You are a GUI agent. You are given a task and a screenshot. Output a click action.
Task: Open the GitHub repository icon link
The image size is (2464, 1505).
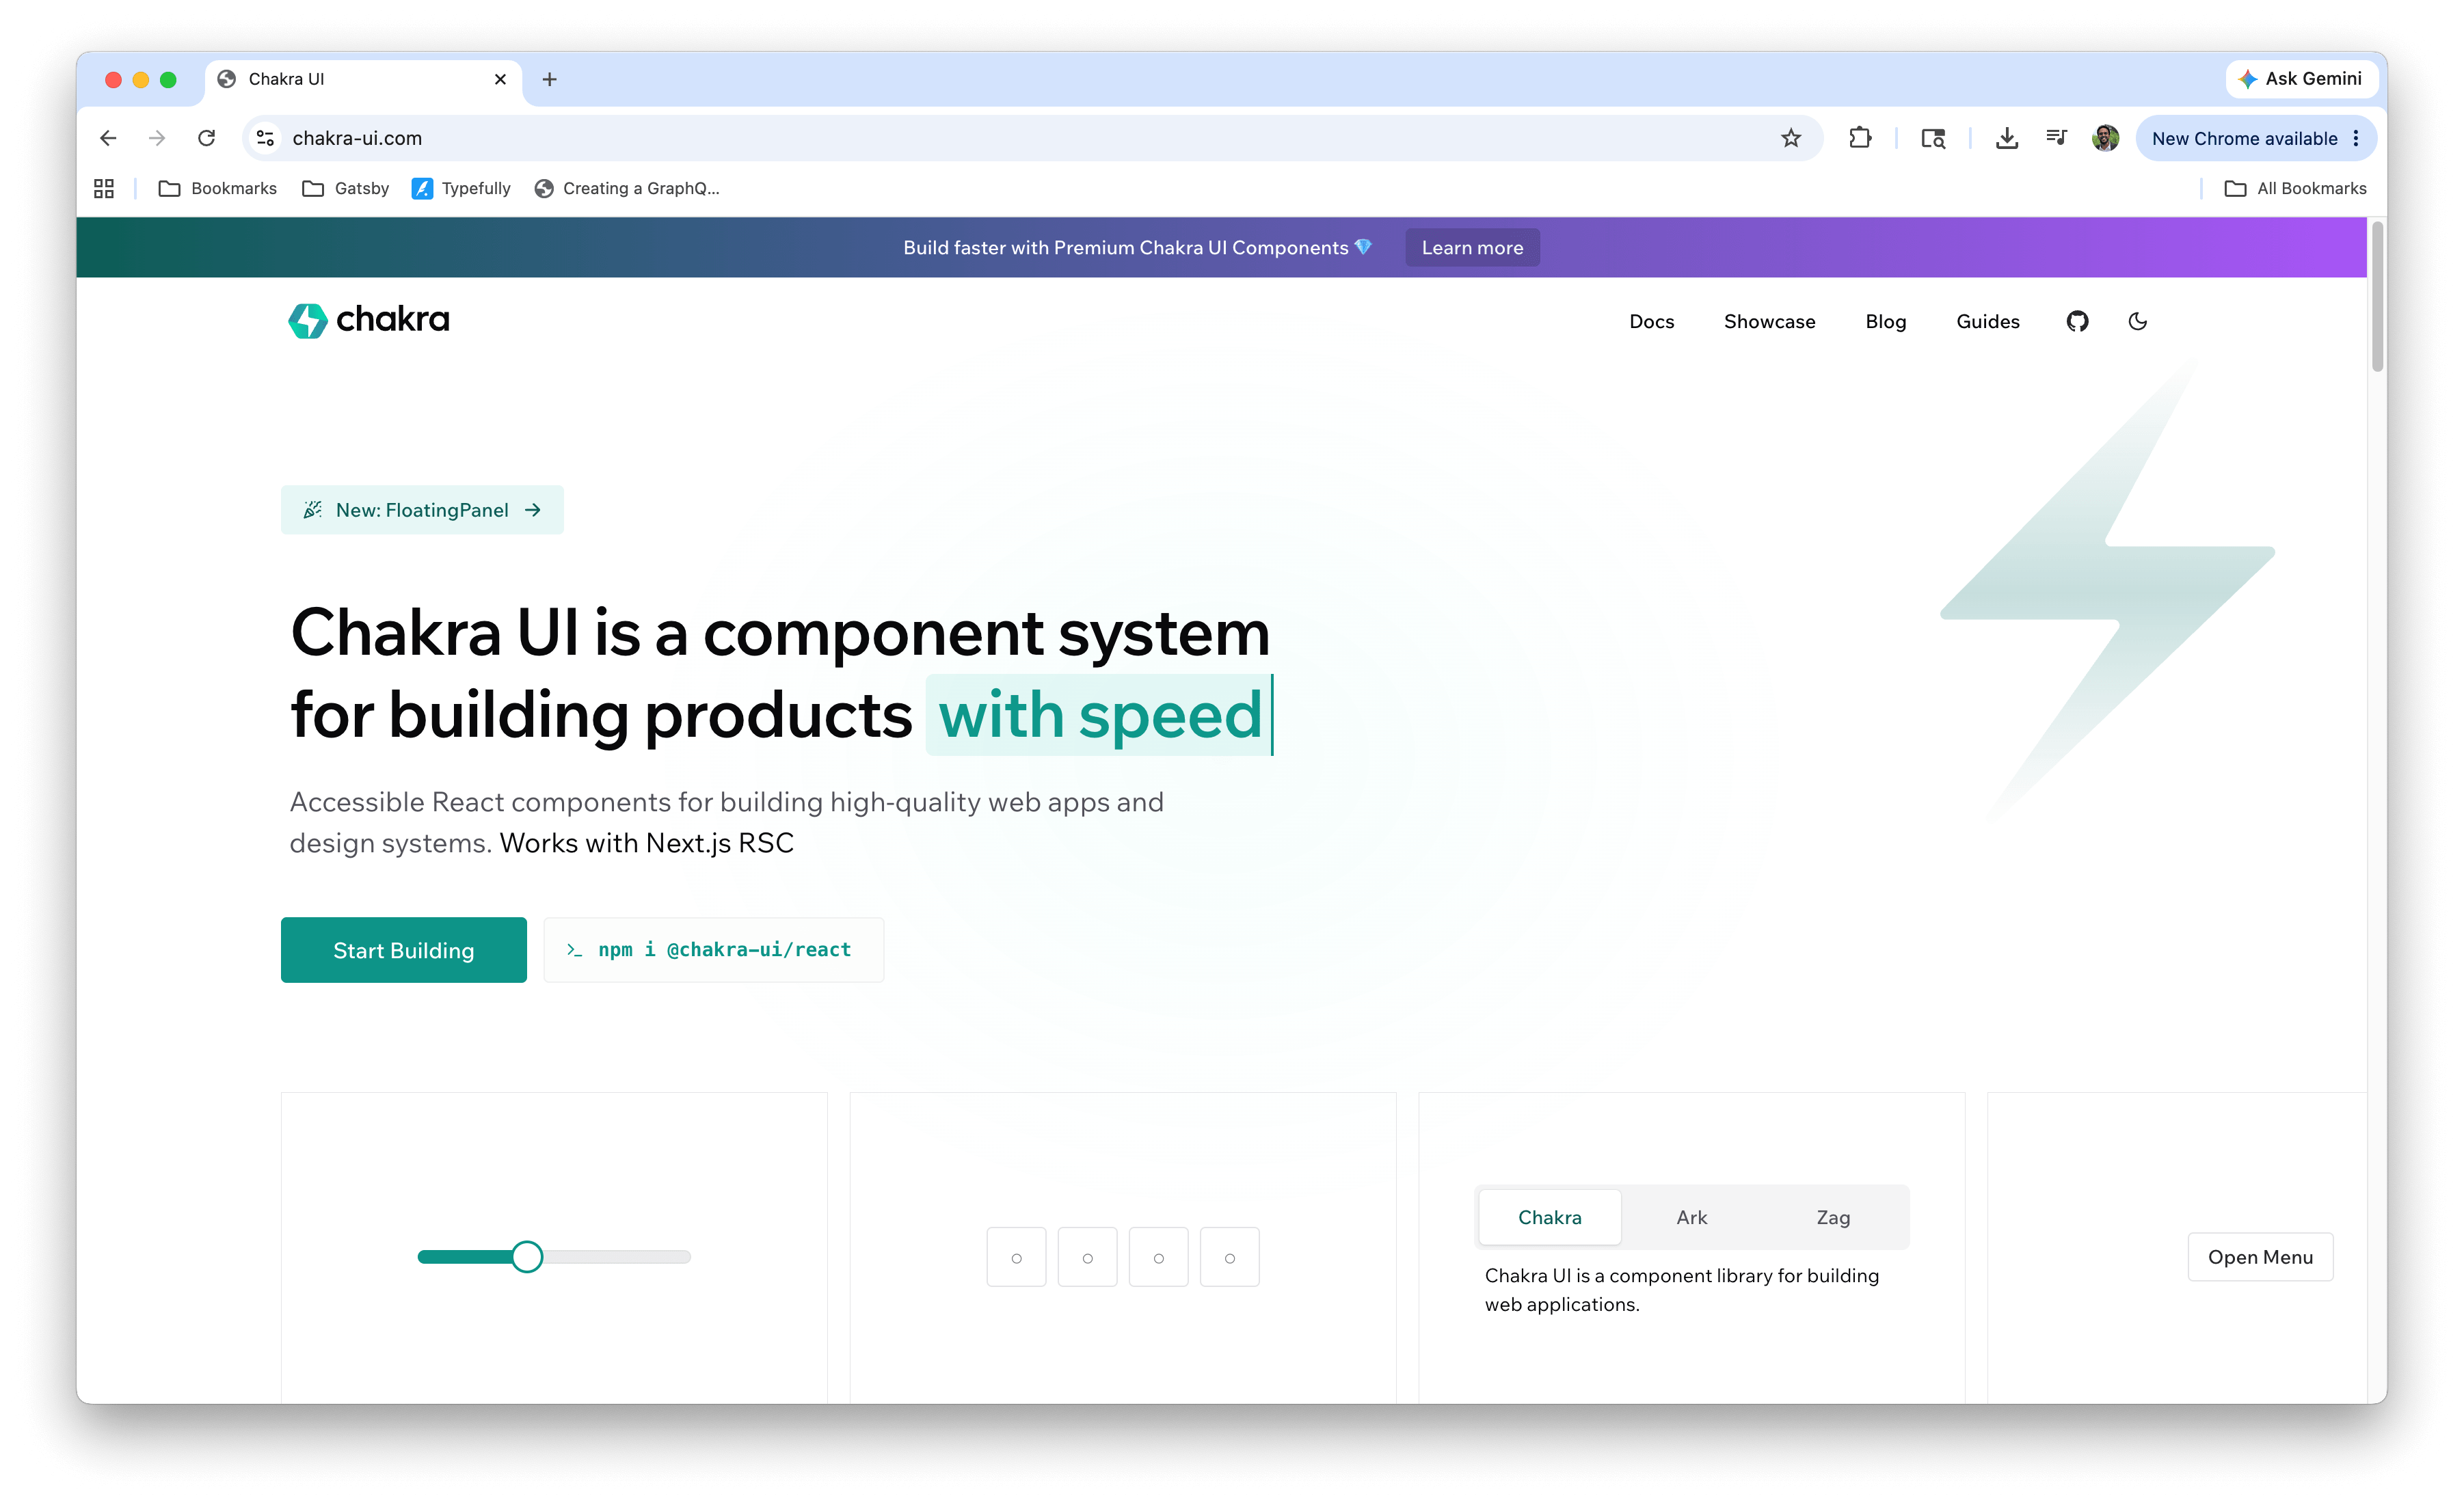pyautogui.click(x=2077, y=321)
